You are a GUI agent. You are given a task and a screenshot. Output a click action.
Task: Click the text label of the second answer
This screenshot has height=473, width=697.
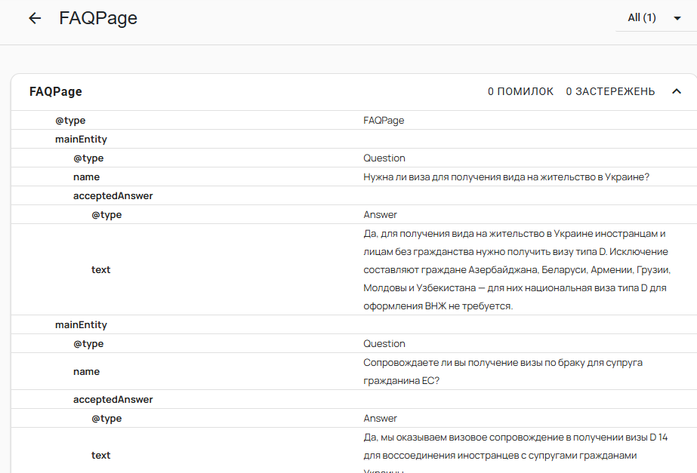click(x=101, y=455)
